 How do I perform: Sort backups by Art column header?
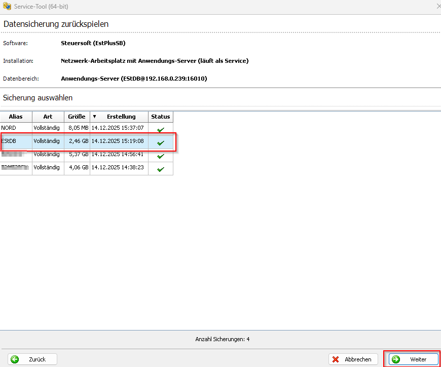[x=48, y=117]
